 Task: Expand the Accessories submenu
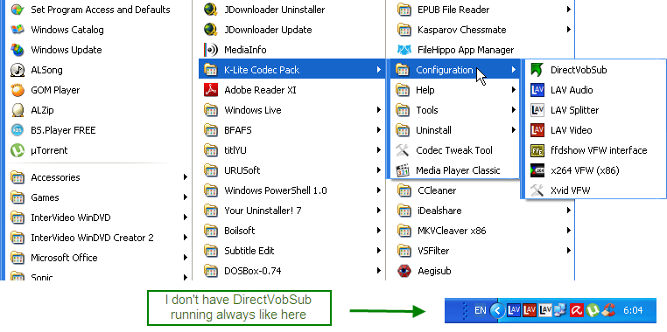(98, 177)
